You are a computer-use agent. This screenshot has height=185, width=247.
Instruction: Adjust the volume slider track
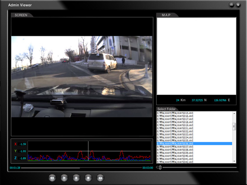point(199,168)
